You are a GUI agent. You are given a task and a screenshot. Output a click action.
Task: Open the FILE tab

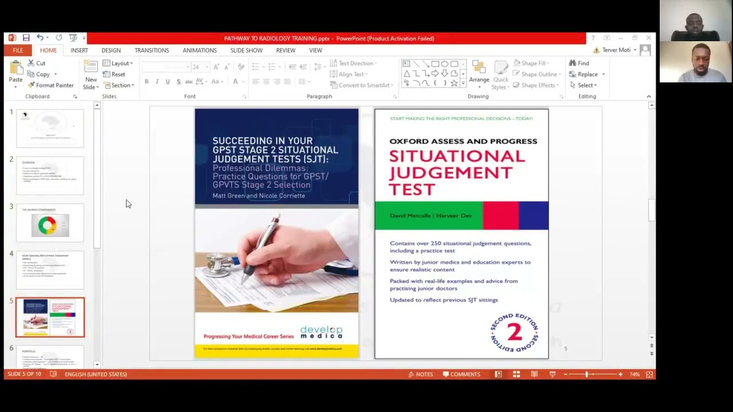[x=18, y=50]
